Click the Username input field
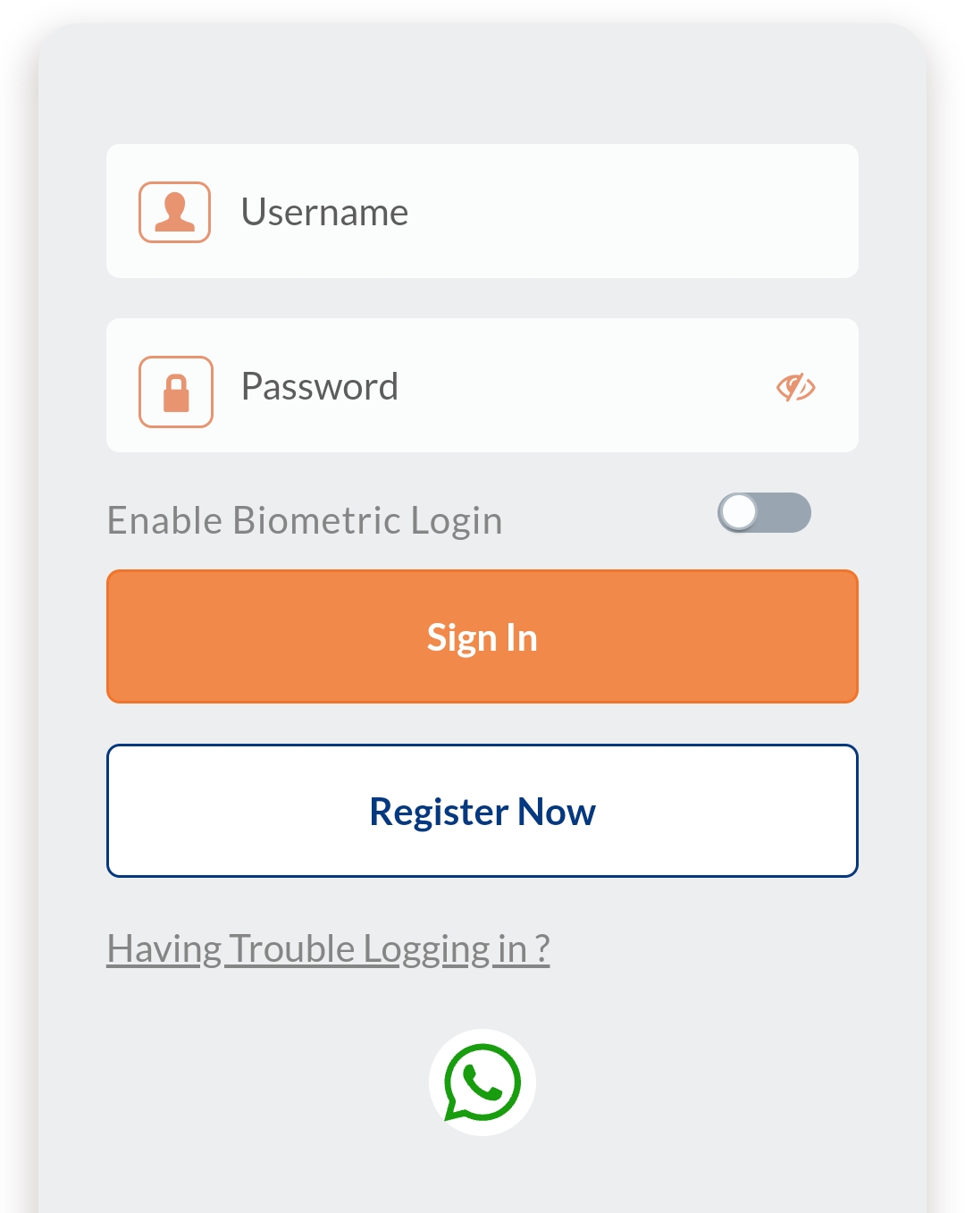This screenshot has width=965, height=1213. 536,212
